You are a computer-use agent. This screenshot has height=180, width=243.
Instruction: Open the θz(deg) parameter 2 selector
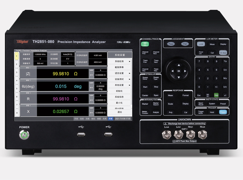(x=28, y=86)
